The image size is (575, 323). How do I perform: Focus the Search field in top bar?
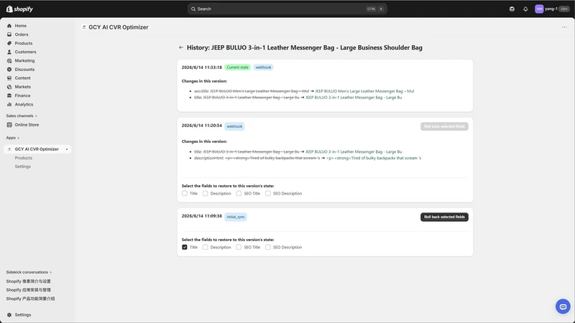(x=287, y=9)
